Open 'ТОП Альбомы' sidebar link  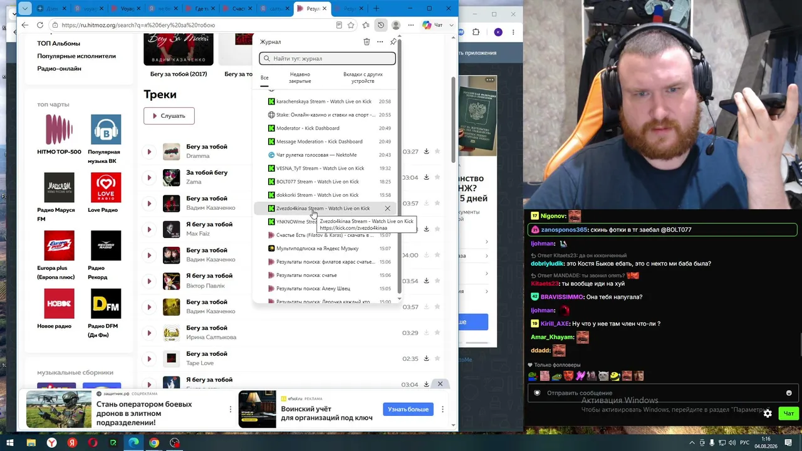pos(59,43)
